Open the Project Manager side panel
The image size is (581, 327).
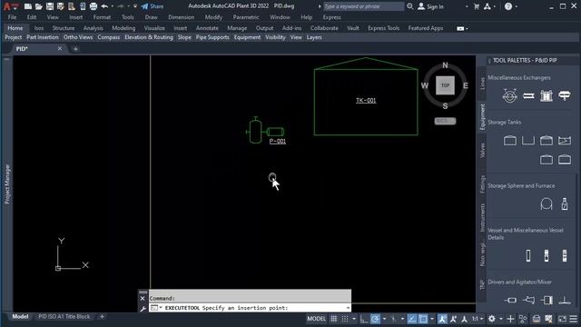[7, 184]
